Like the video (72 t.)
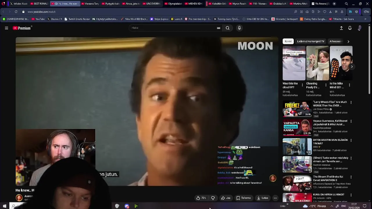This screenshot has width=372, height=209. click(x=201, y=198)
